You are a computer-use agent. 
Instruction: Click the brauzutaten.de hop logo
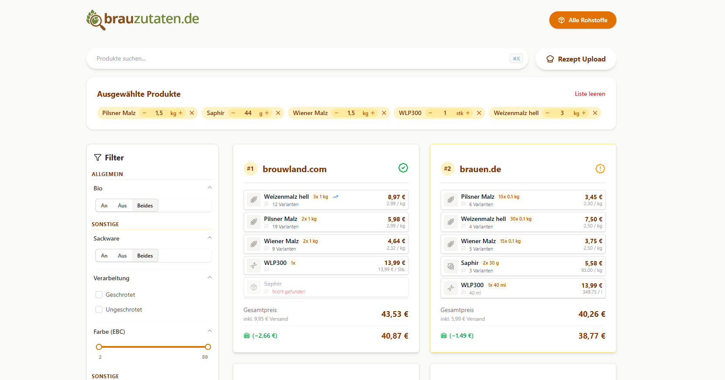tap(95, 20)
